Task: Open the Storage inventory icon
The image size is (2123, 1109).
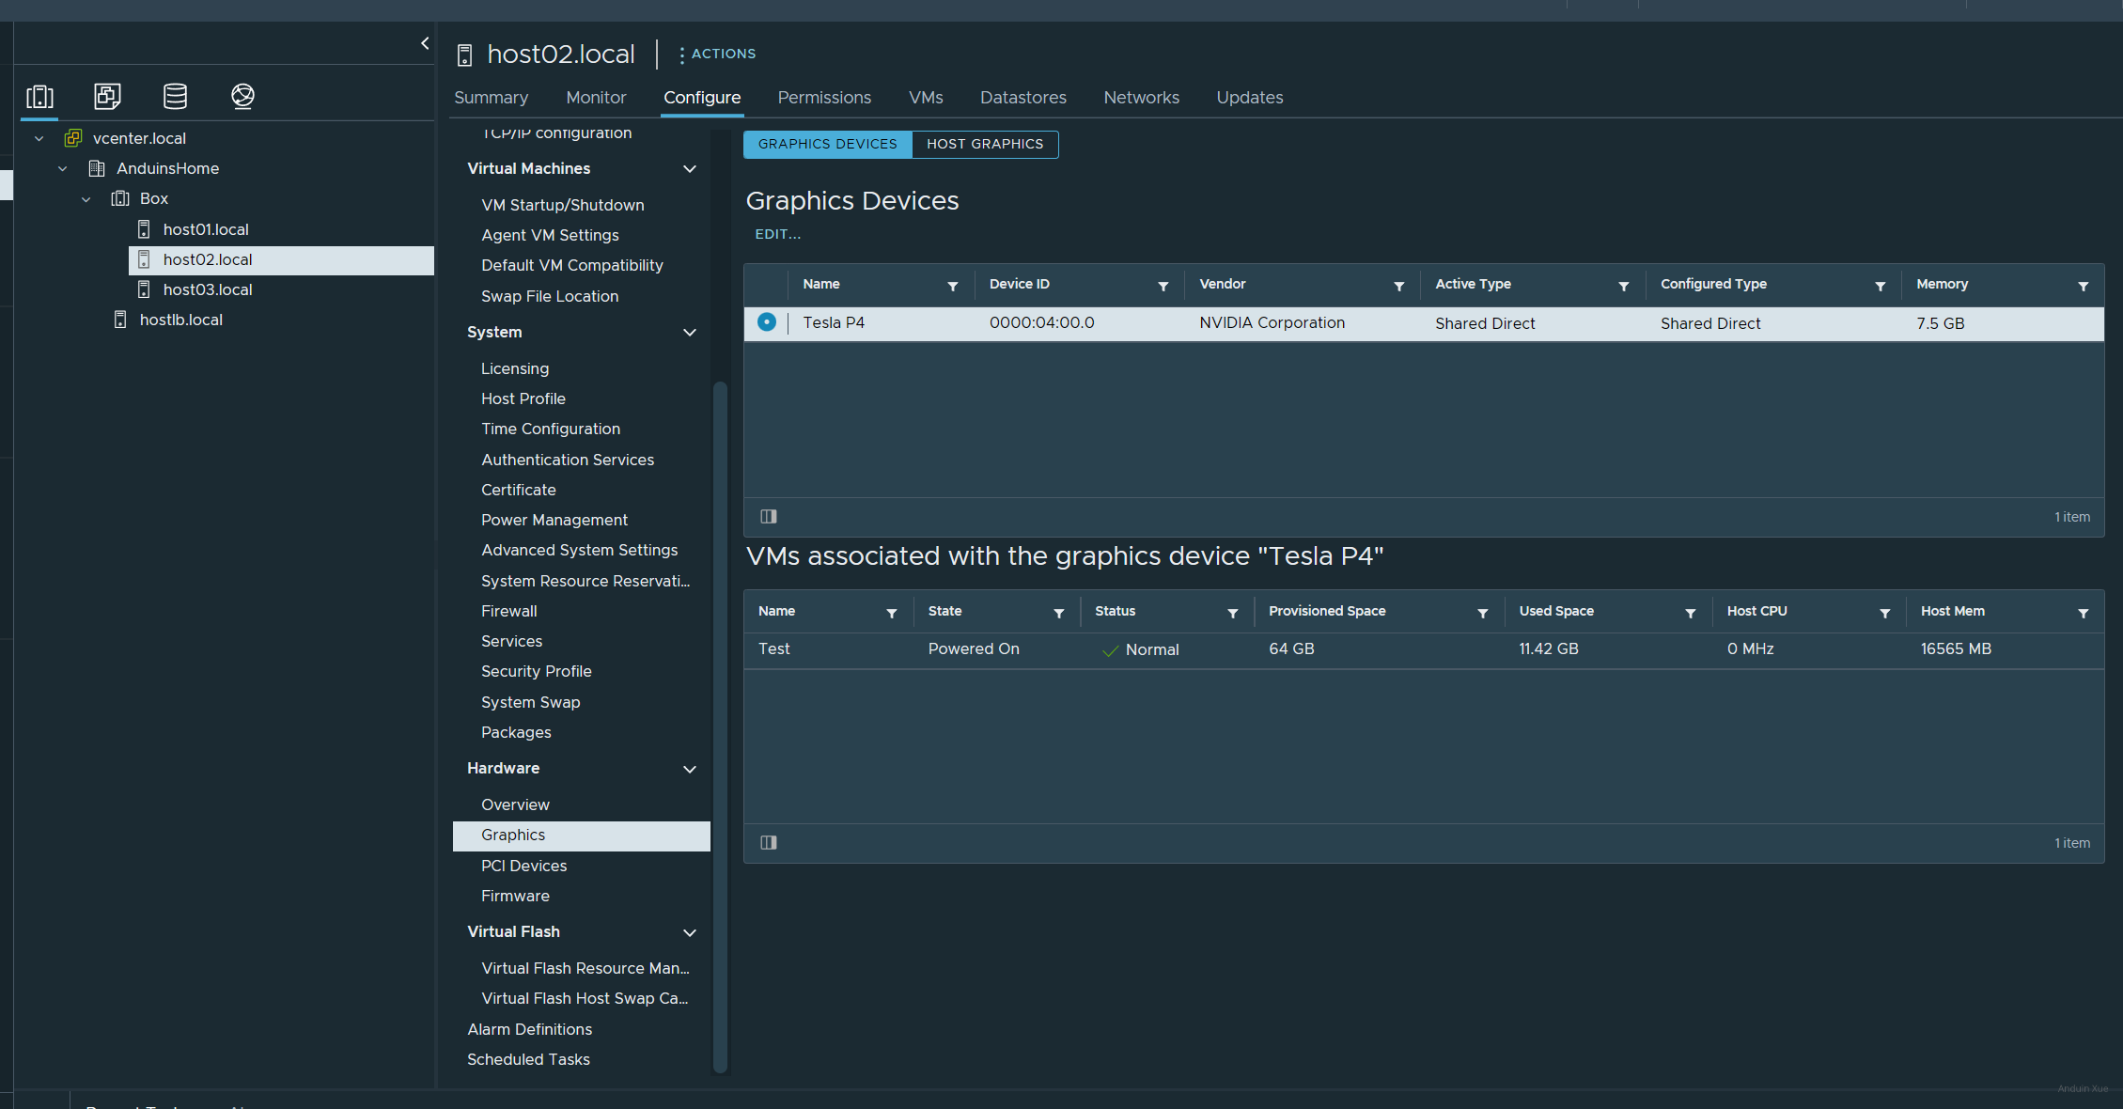Action: coord(175,96)
